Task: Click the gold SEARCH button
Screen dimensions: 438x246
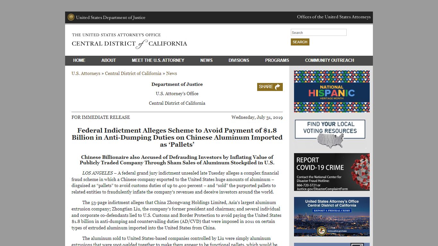Action: click(x=300, y=42)
